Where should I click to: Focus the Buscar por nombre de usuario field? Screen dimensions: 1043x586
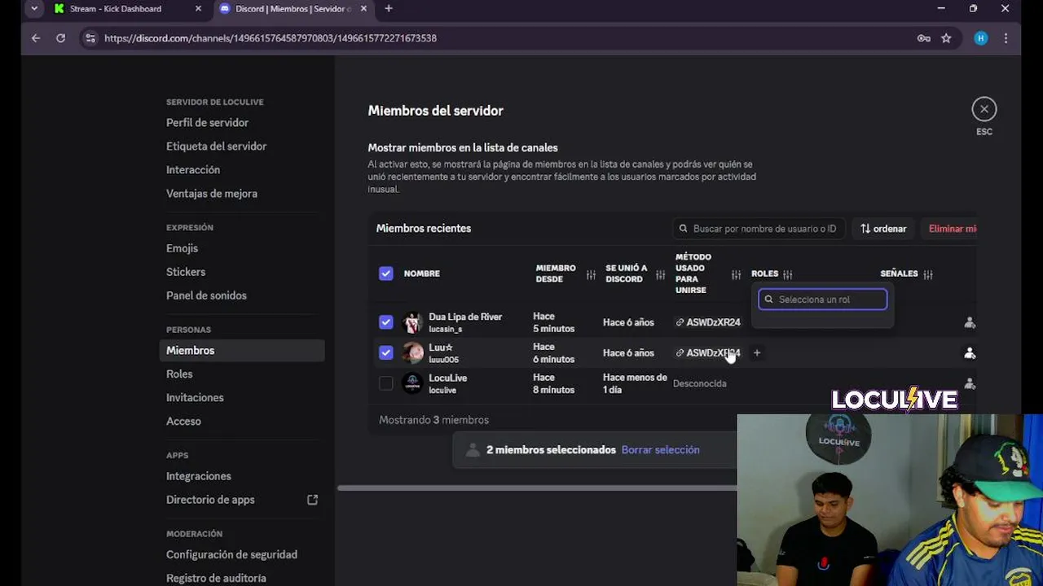click(x=759, y=229)
